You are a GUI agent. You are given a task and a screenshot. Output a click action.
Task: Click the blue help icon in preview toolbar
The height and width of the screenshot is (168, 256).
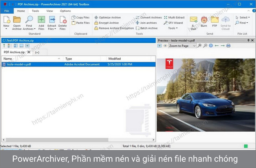(x=211, y=46)
